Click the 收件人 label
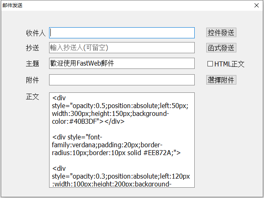Screen dimensions: 264x198 coord(36,33)
